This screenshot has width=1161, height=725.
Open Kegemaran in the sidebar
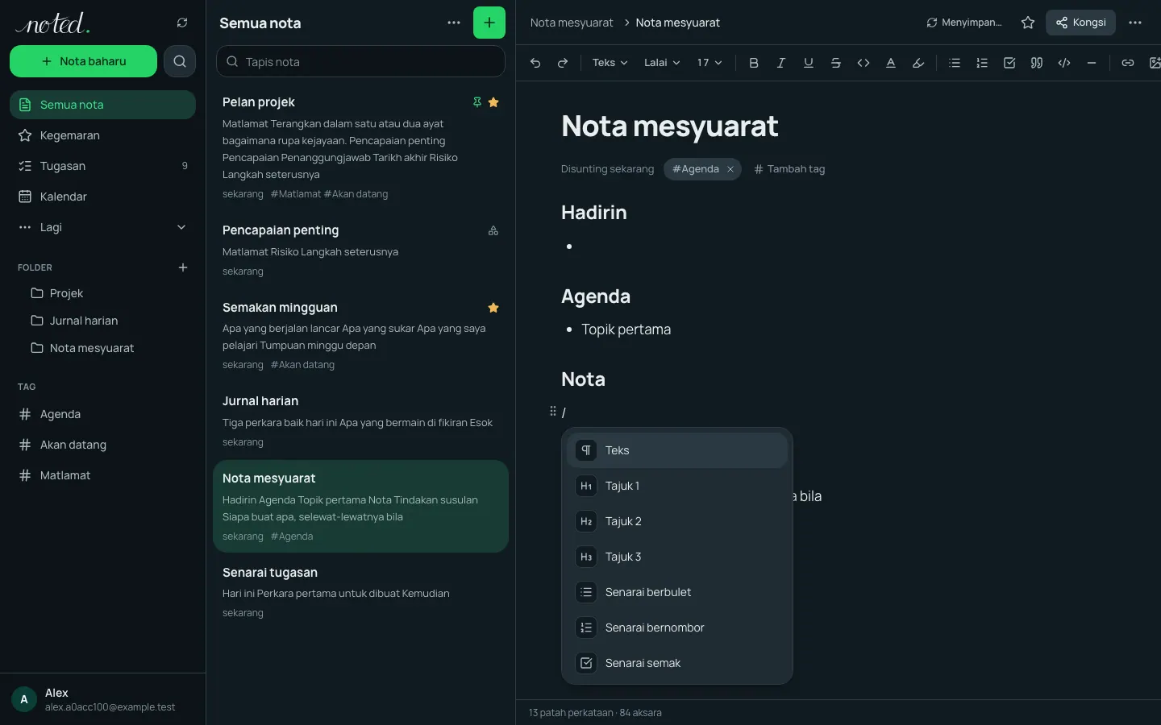tap(102, 135)
